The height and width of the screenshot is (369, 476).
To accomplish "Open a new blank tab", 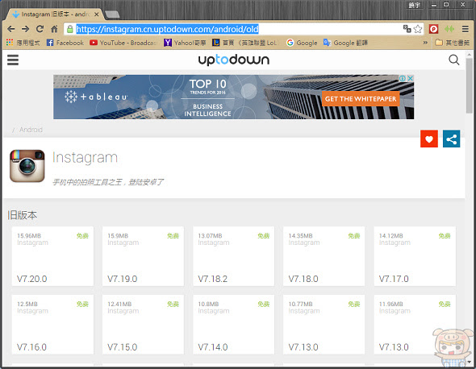I will click(x=112, y=15).
